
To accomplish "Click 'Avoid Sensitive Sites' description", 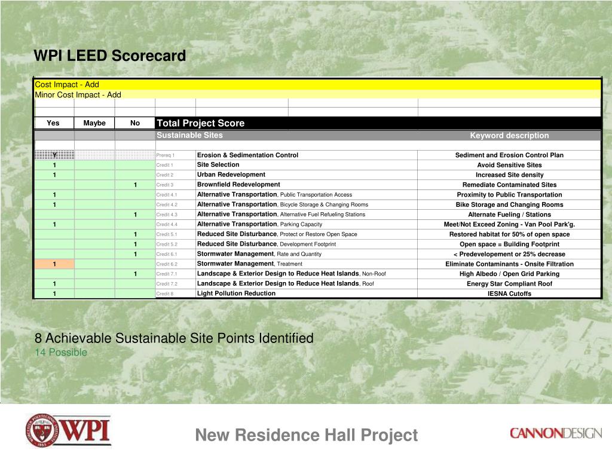I will pos(509,165).
